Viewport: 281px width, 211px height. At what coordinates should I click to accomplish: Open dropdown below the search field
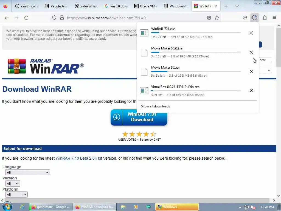pyautogui.click(x=265, y=70)
